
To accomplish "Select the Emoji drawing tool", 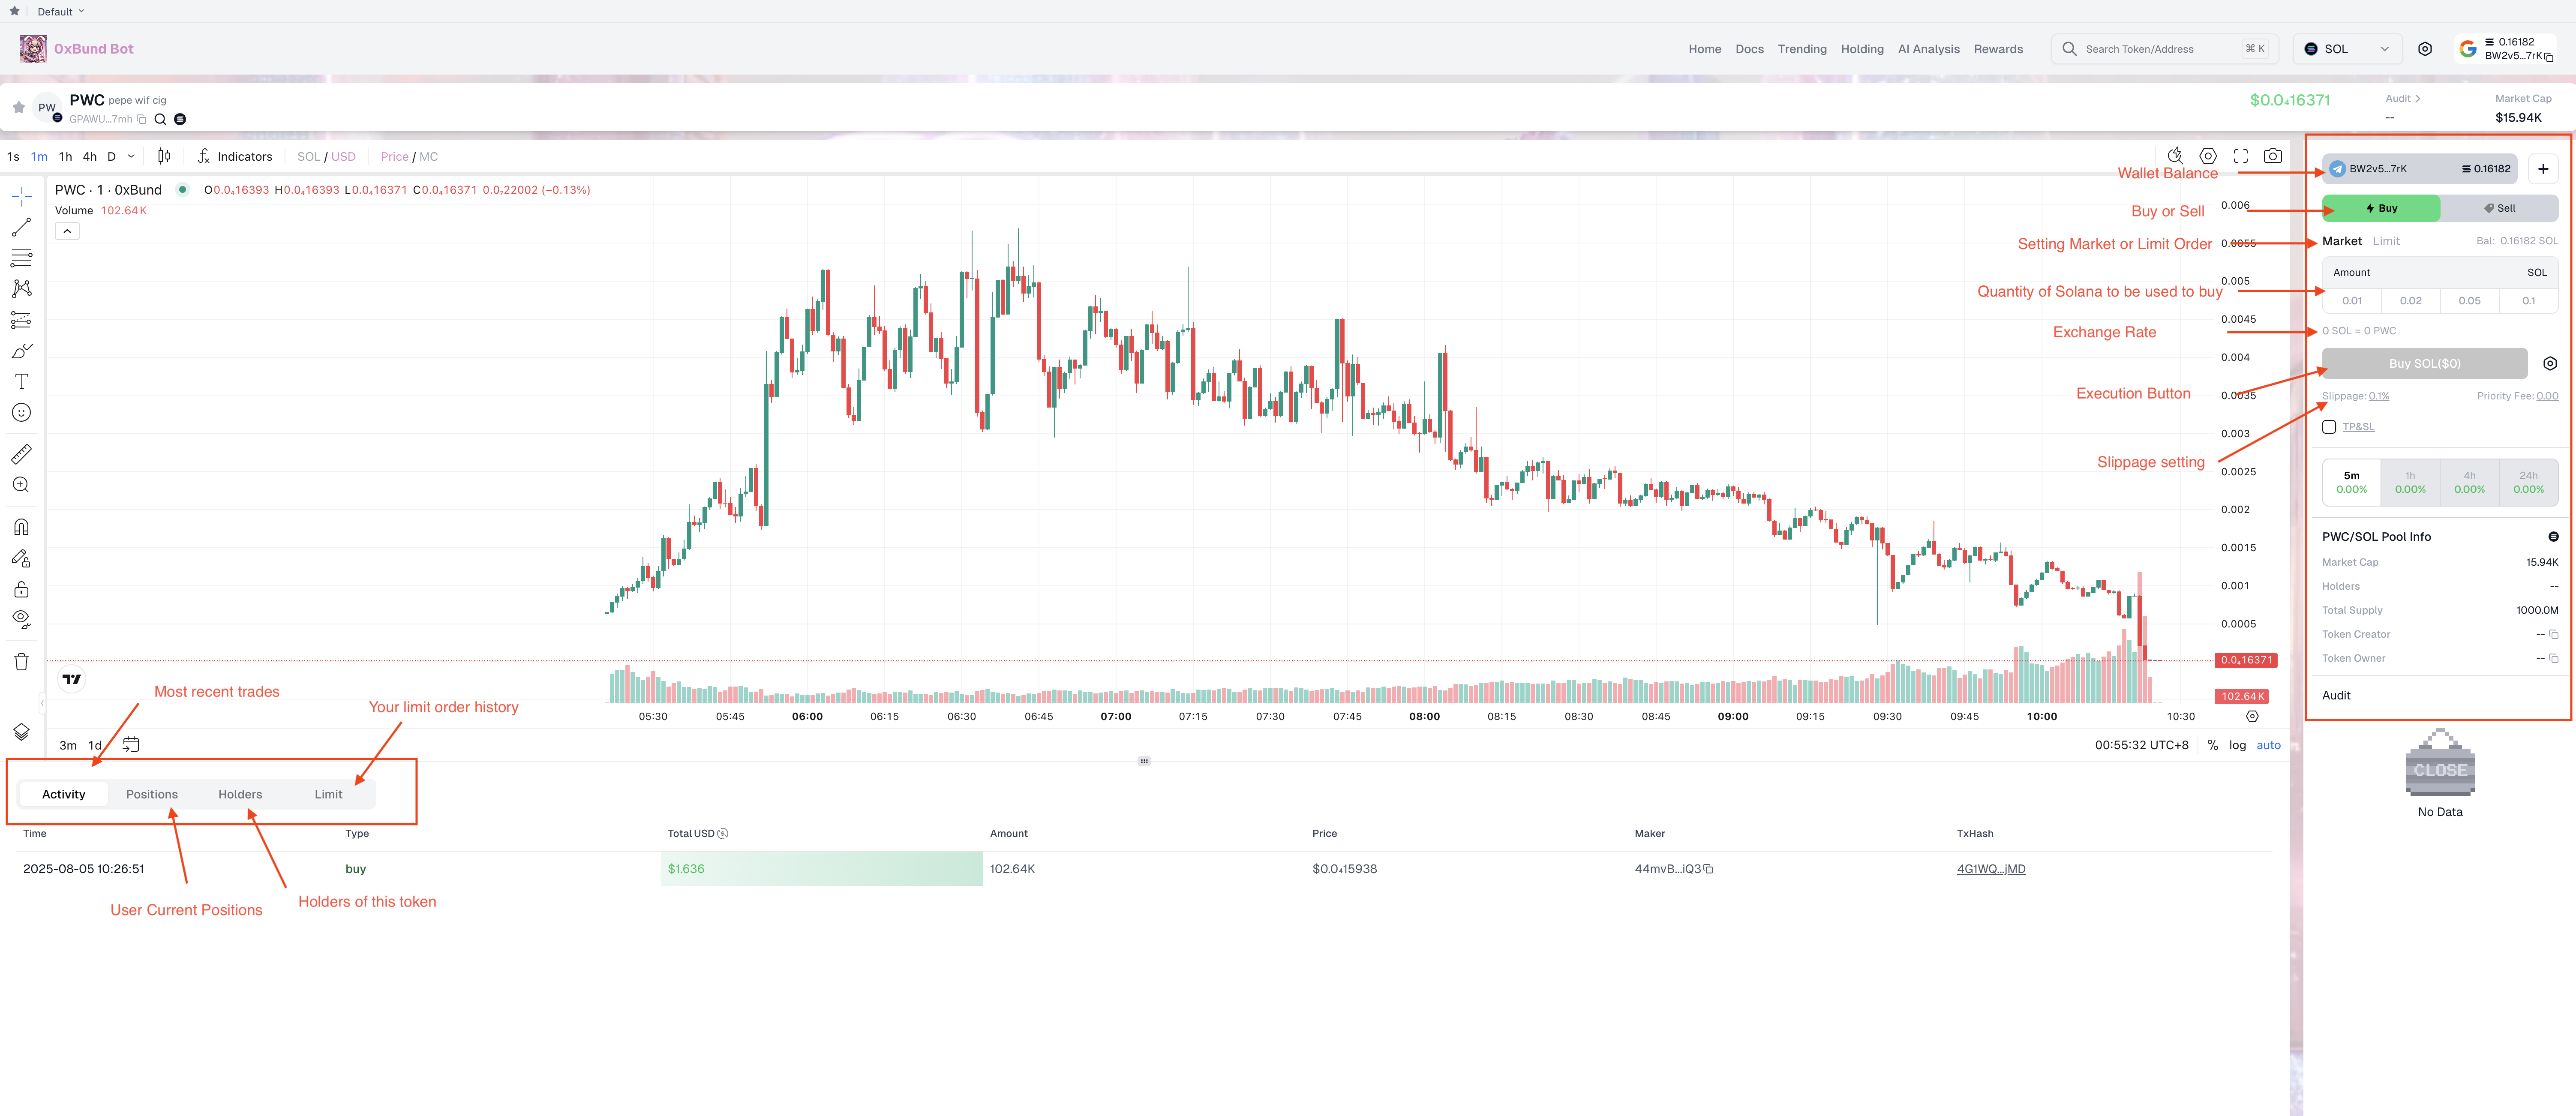I will pyautogui.click(x=21, y=412).
